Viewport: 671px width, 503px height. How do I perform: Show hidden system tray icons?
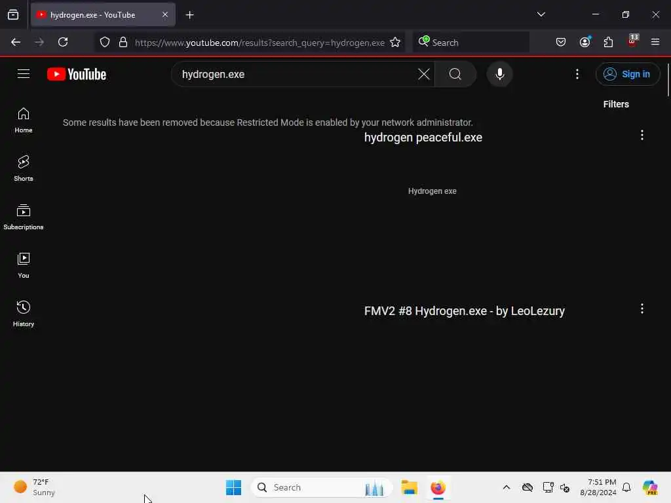(507, 487)
